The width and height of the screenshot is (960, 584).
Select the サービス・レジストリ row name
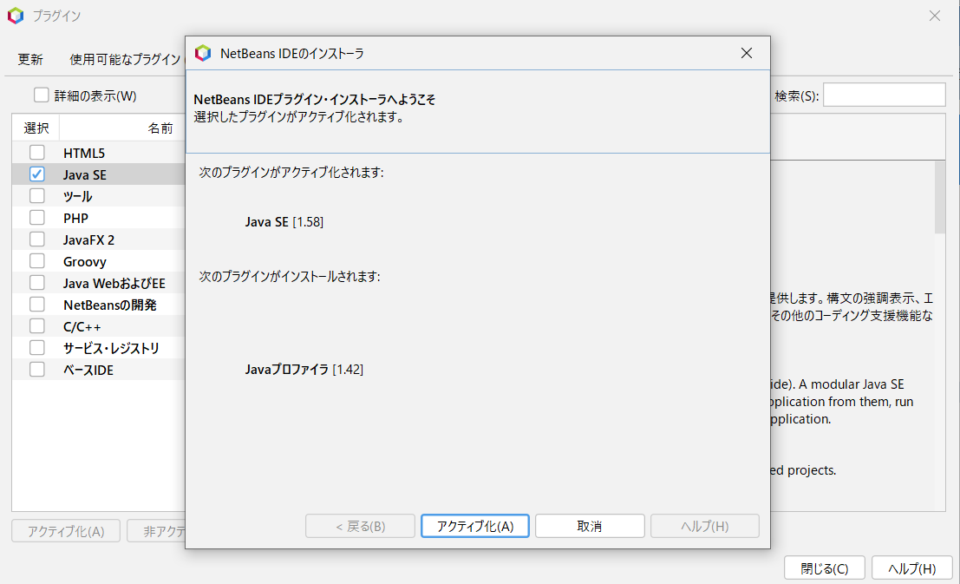[x=111, y=348]
